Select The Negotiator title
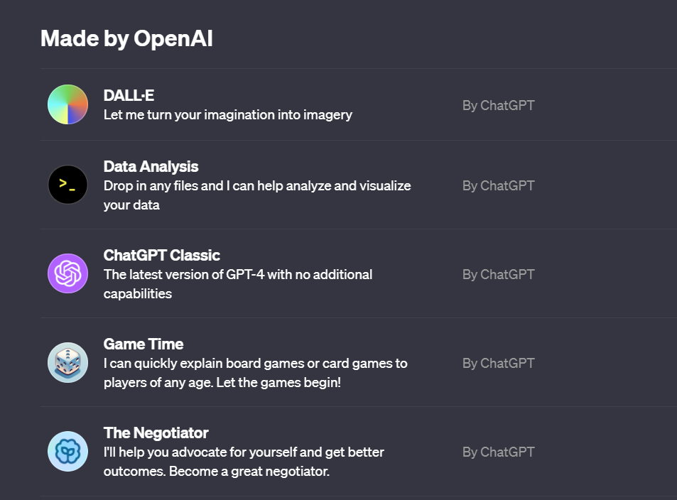 click(x=156, y=433)
